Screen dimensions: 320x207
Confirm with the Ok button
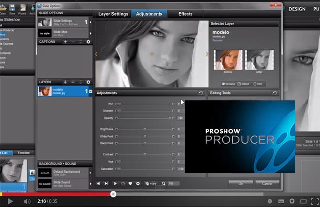click(x=241, y=184)
